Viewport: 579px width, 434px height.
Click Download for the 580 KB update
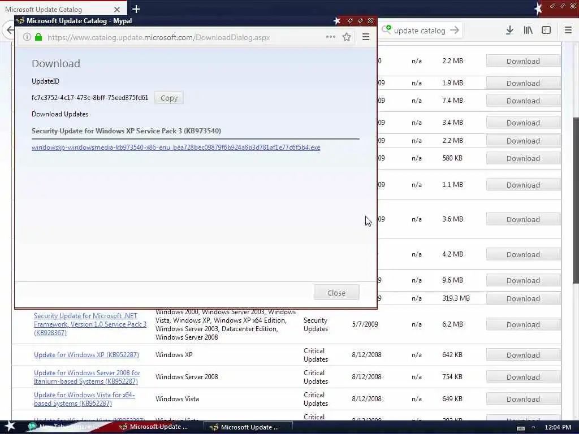pos(523,158)
